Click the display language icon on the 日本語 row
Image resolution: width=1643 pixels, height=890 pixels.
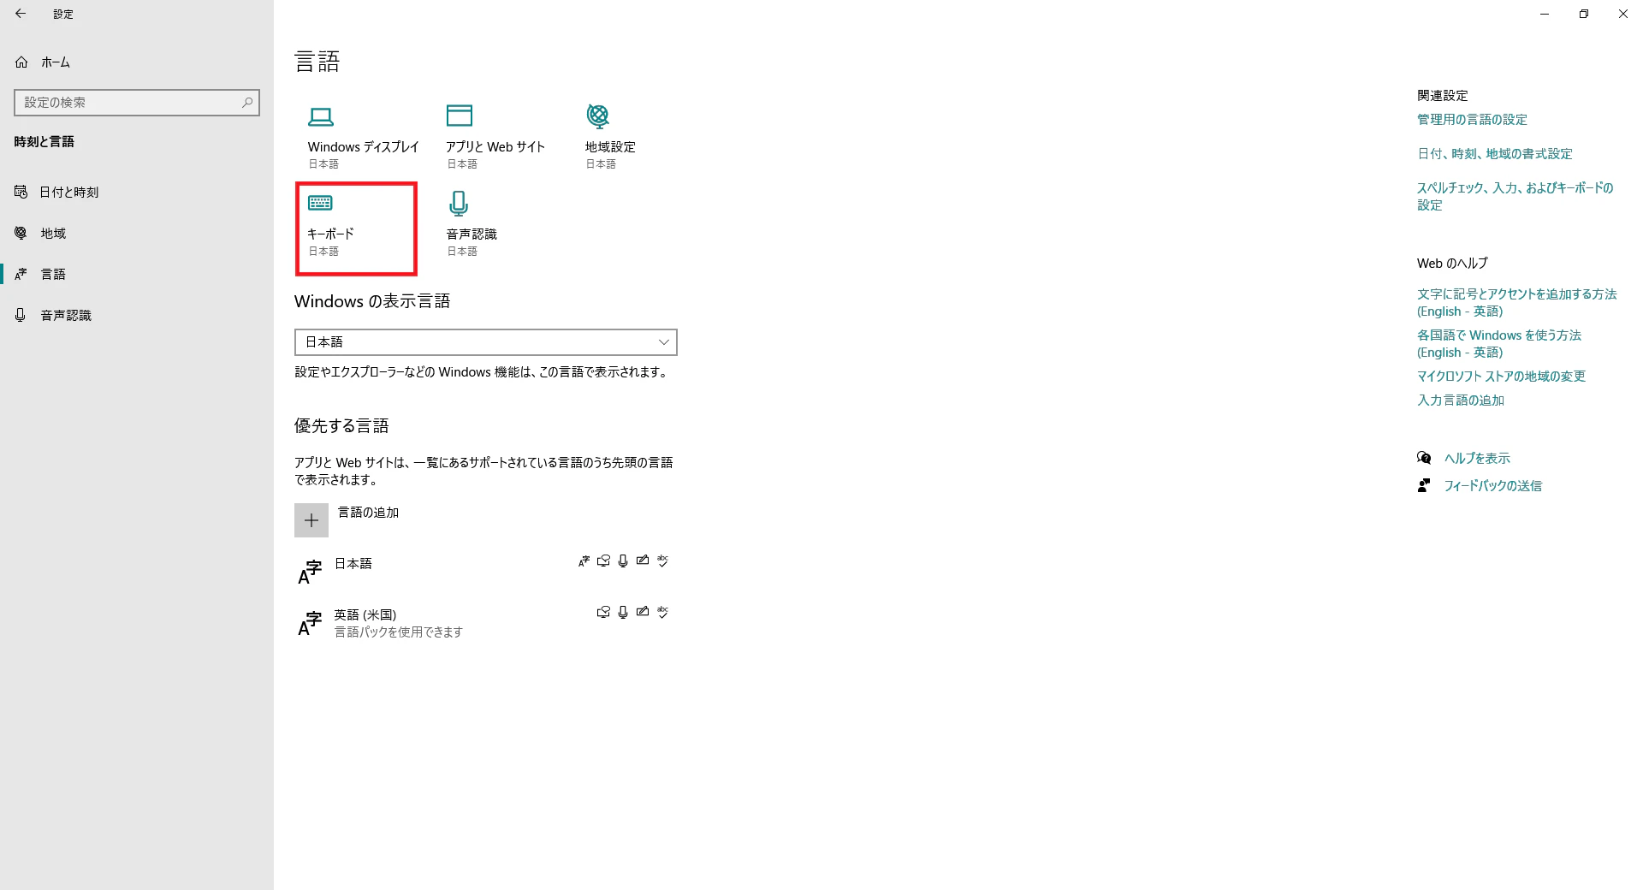(x=584, y=561)
